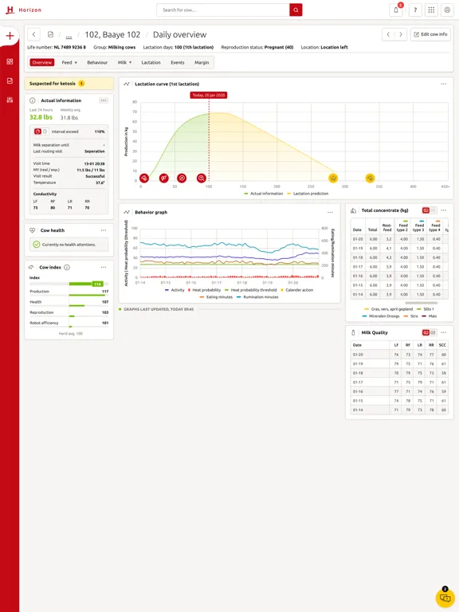Viewport: 459px width, 612px height.
Task: Toggle Activity series in Behavior graph legend
Action: pyautogui.click(x=175, y=290)
